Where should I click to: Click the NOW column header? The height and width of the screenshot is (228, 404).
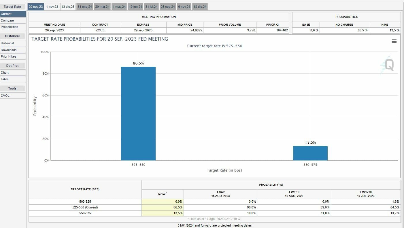tap(163, 194)
